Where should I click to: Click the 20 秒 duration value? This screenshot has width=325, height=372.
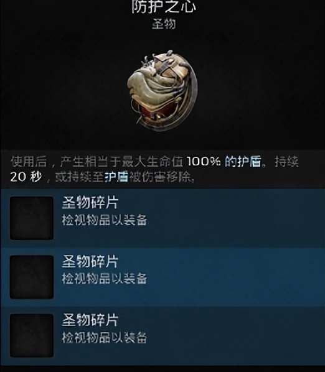[x=26, y=177]
